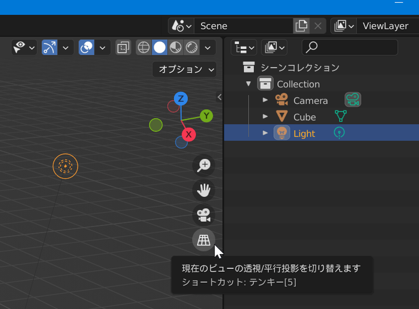Open shading options dropdown arrow
This screenshot has height=309, width=419.
point(208,47)
